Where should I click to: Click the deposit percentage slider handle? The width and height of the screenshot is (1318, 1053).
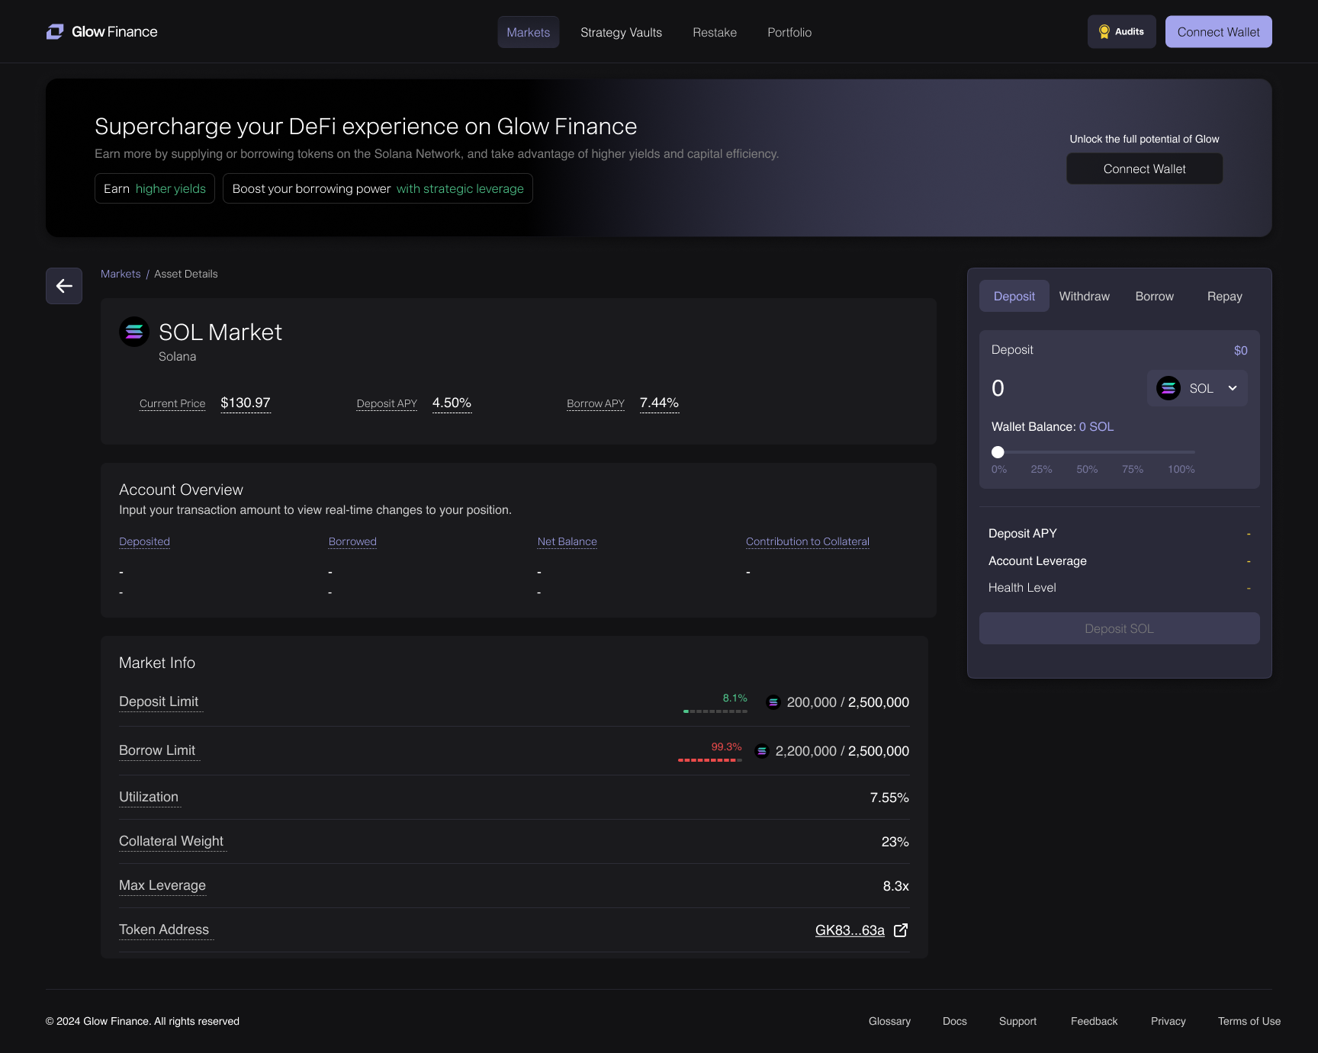998,452
